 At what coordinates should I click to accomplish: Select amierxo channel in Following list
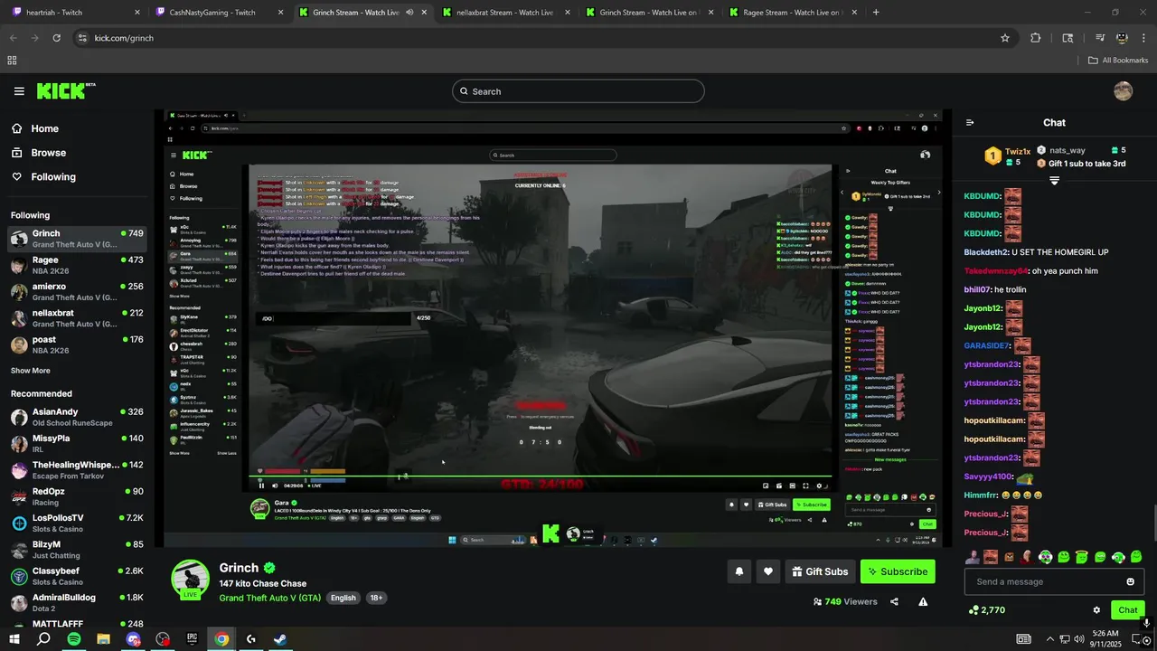[x=76, y=291]
